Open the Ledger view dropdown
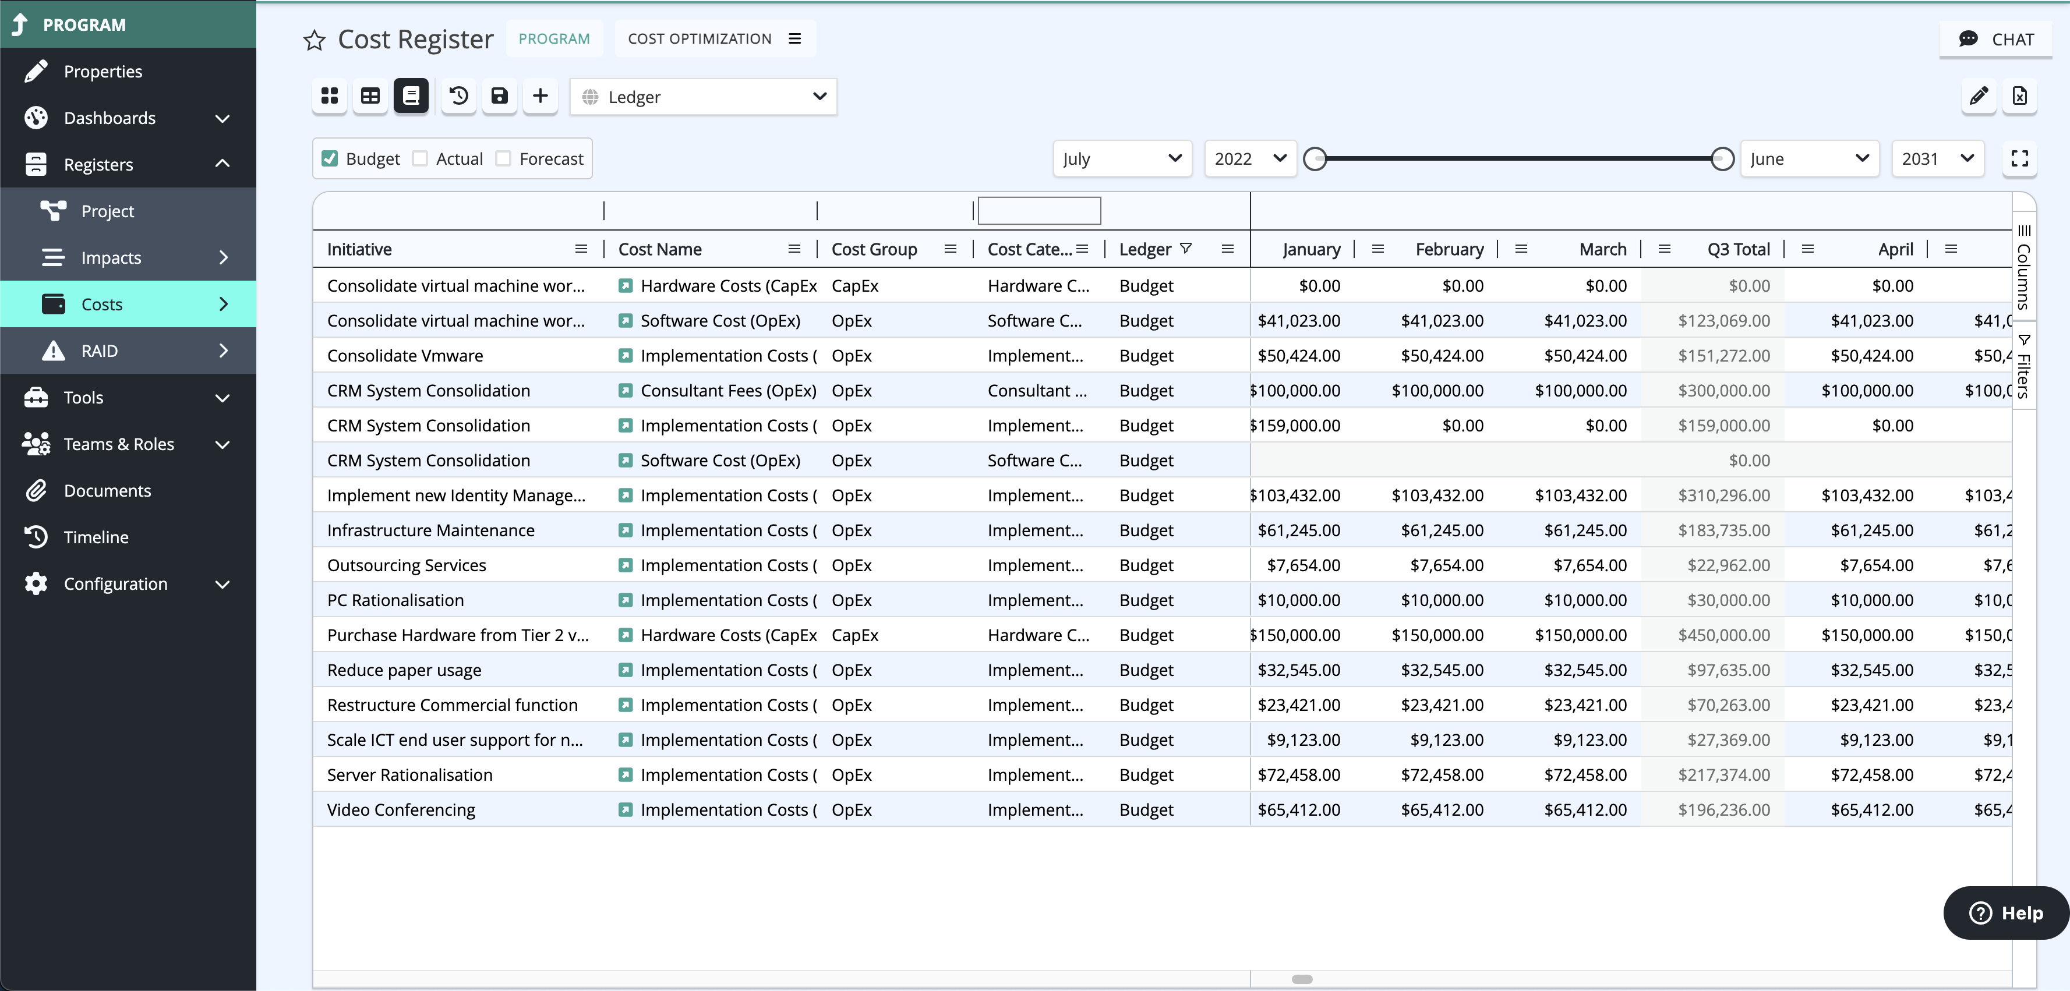The image size is (2070, 991). click(704, 97)
